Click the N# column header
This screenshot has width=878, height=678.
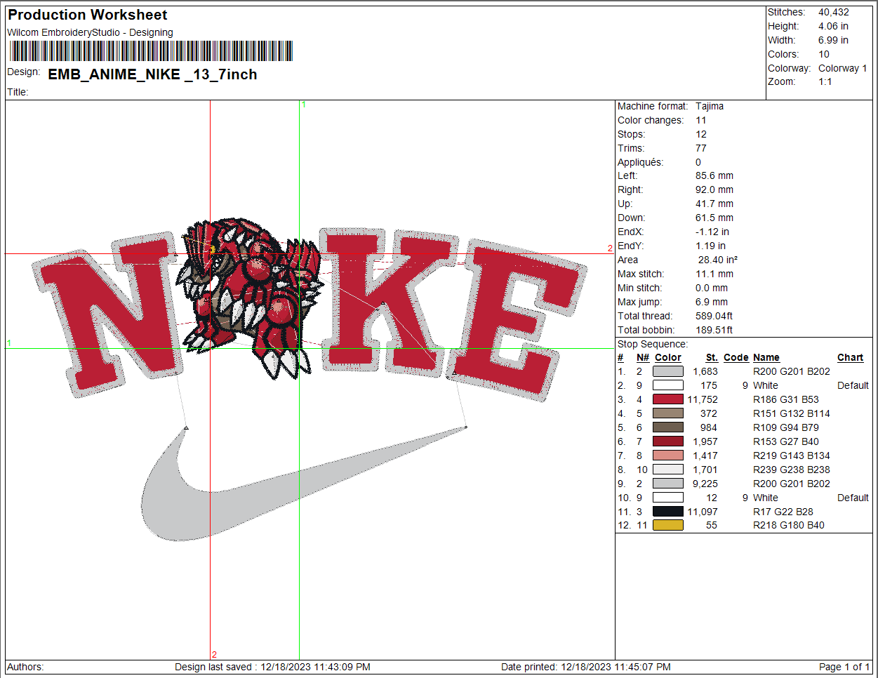(x=643, y=357)
